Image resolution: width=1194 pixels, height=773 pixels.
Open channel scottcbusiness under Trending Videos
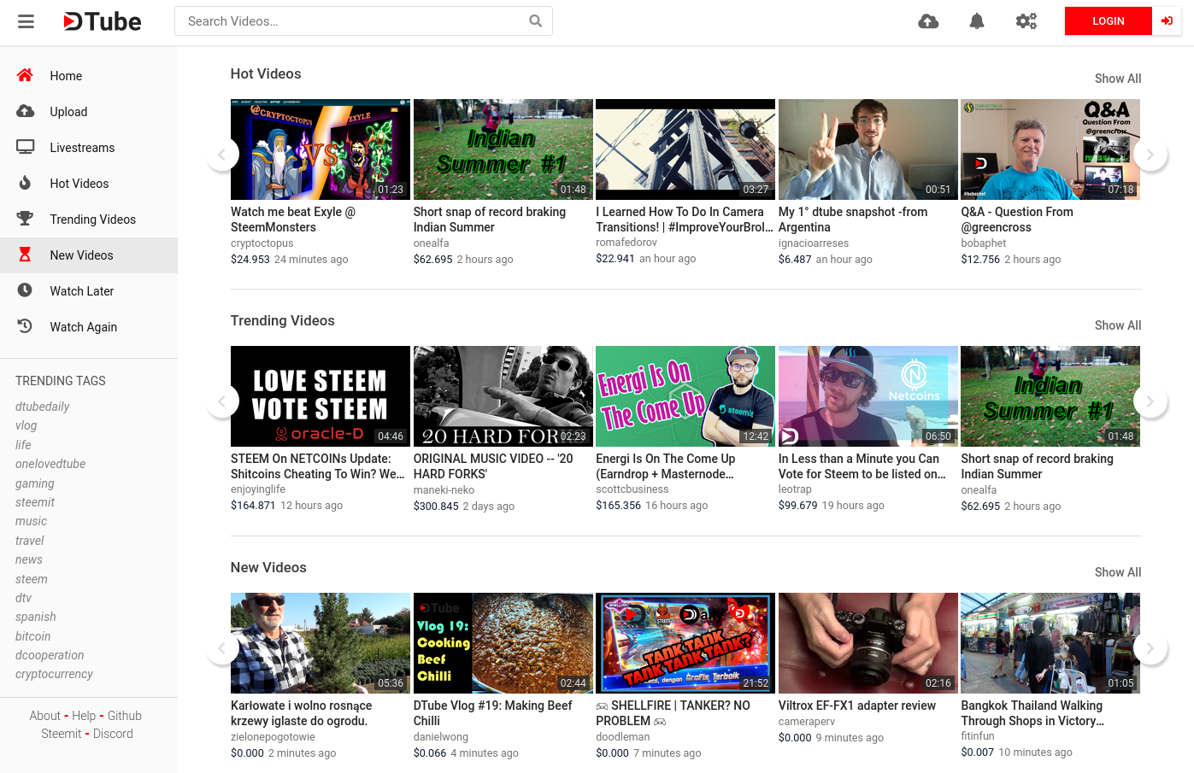[632, 489]
